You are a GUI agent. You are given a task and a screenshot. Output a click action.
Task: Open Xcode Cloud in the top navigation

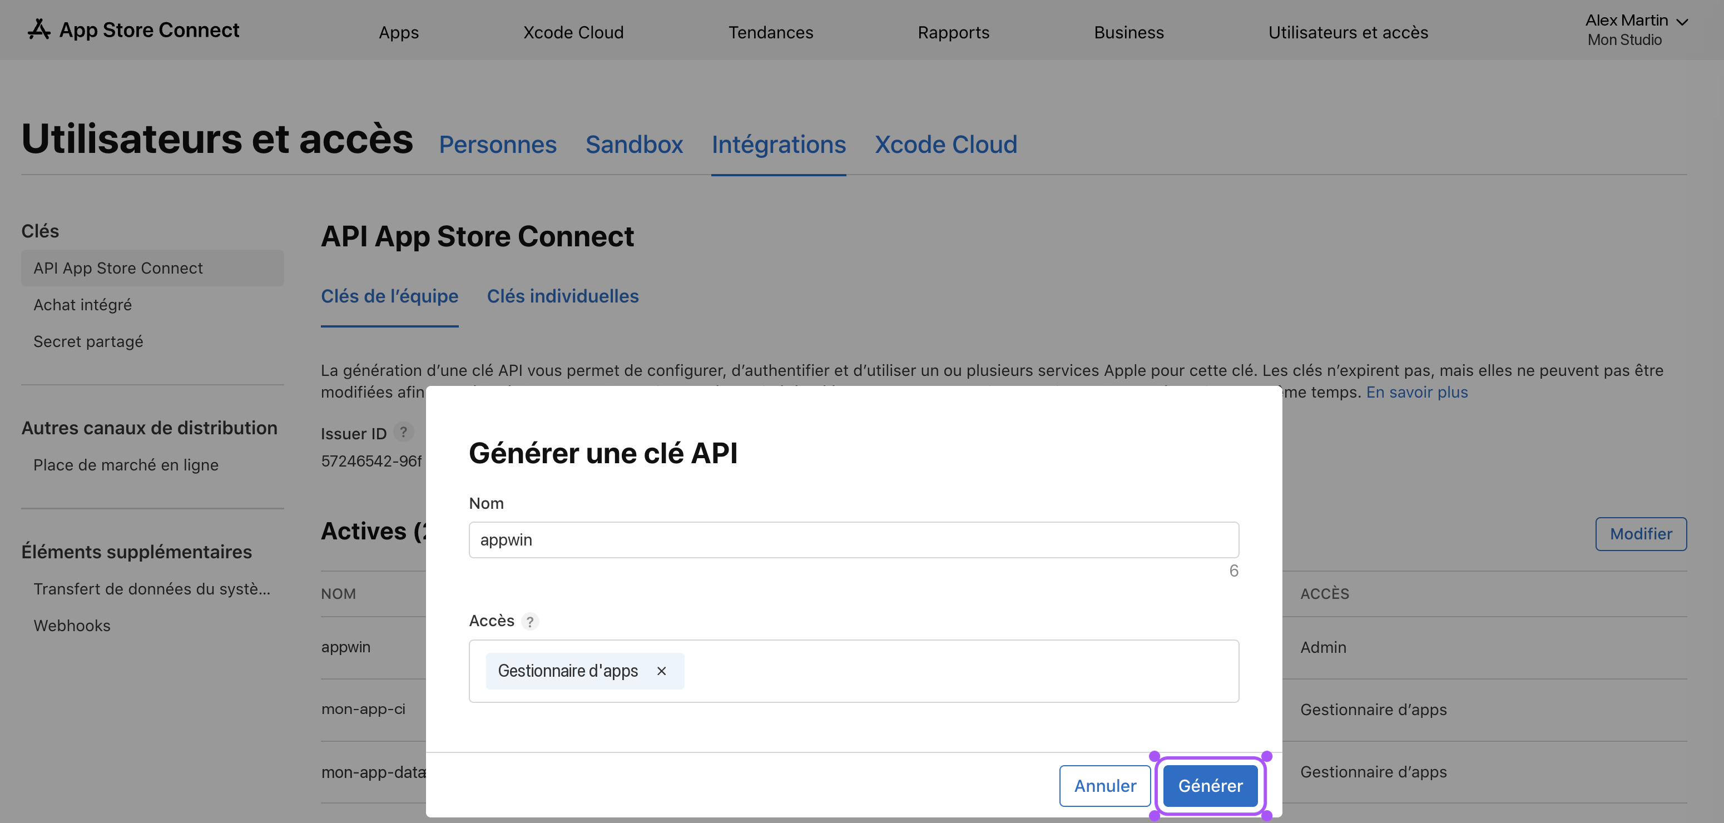[x=573, y=32]
